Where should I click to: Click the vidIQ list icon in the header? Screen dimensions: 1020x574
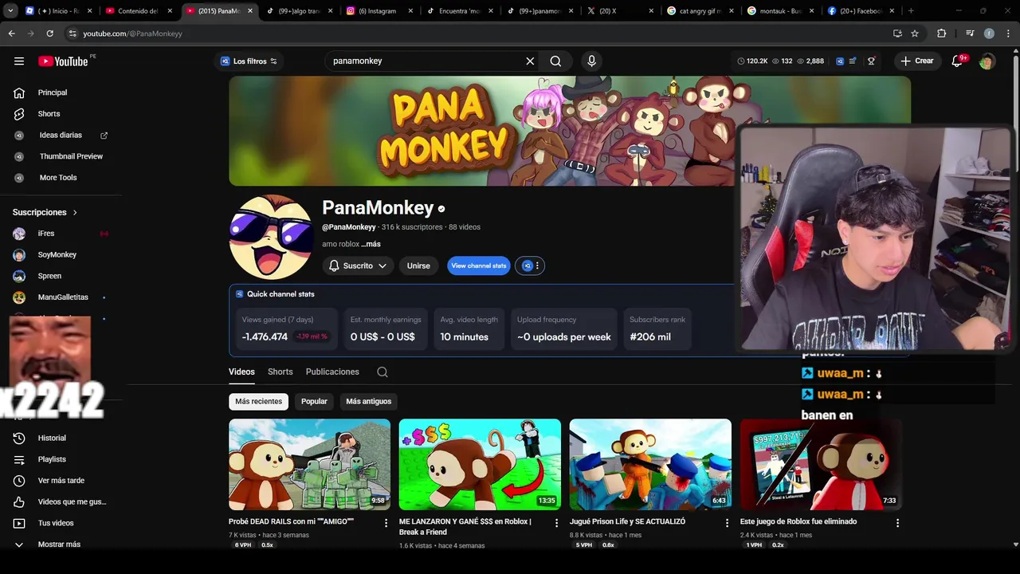pyautogui.click(x=853, y=61)
